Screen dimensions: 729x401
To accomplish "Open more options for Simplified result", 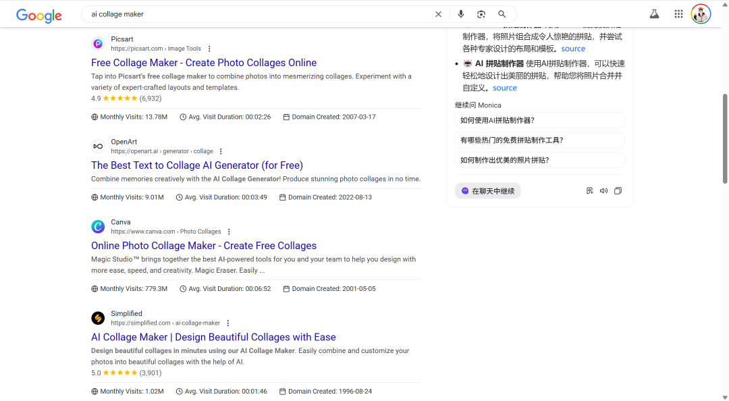I will tap(228, 323).
